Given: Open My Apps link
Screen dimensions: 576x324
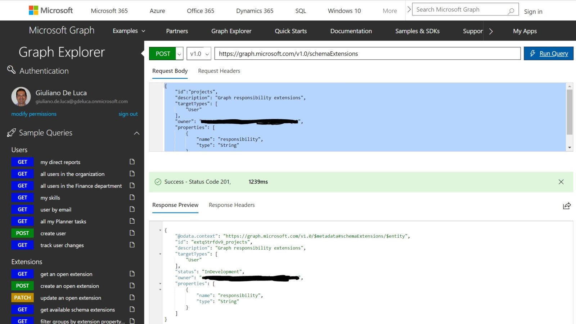Looking at the screenshot, I should [x=525, y=31].
